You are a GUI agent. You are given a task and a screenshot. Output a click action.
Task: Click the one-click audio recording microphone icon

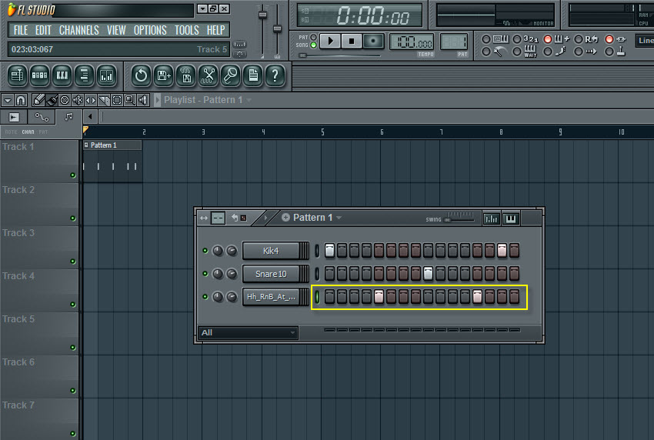pyautogui.click(x=231, y=75)
